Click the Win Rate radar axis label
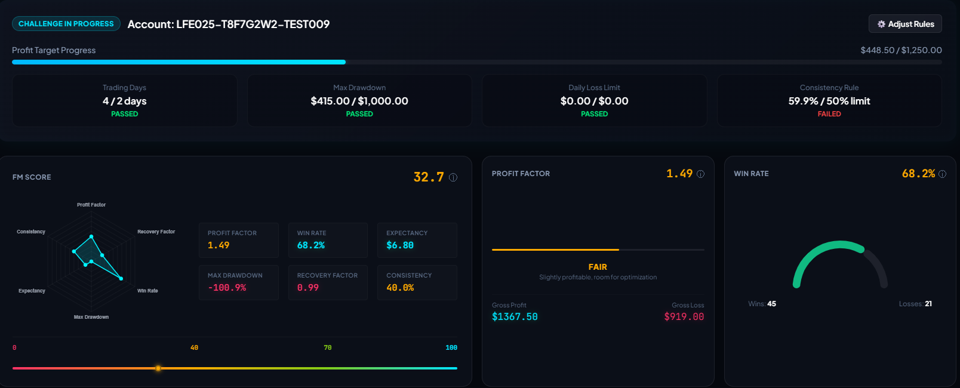960x388 pixels. pos(147,291)
